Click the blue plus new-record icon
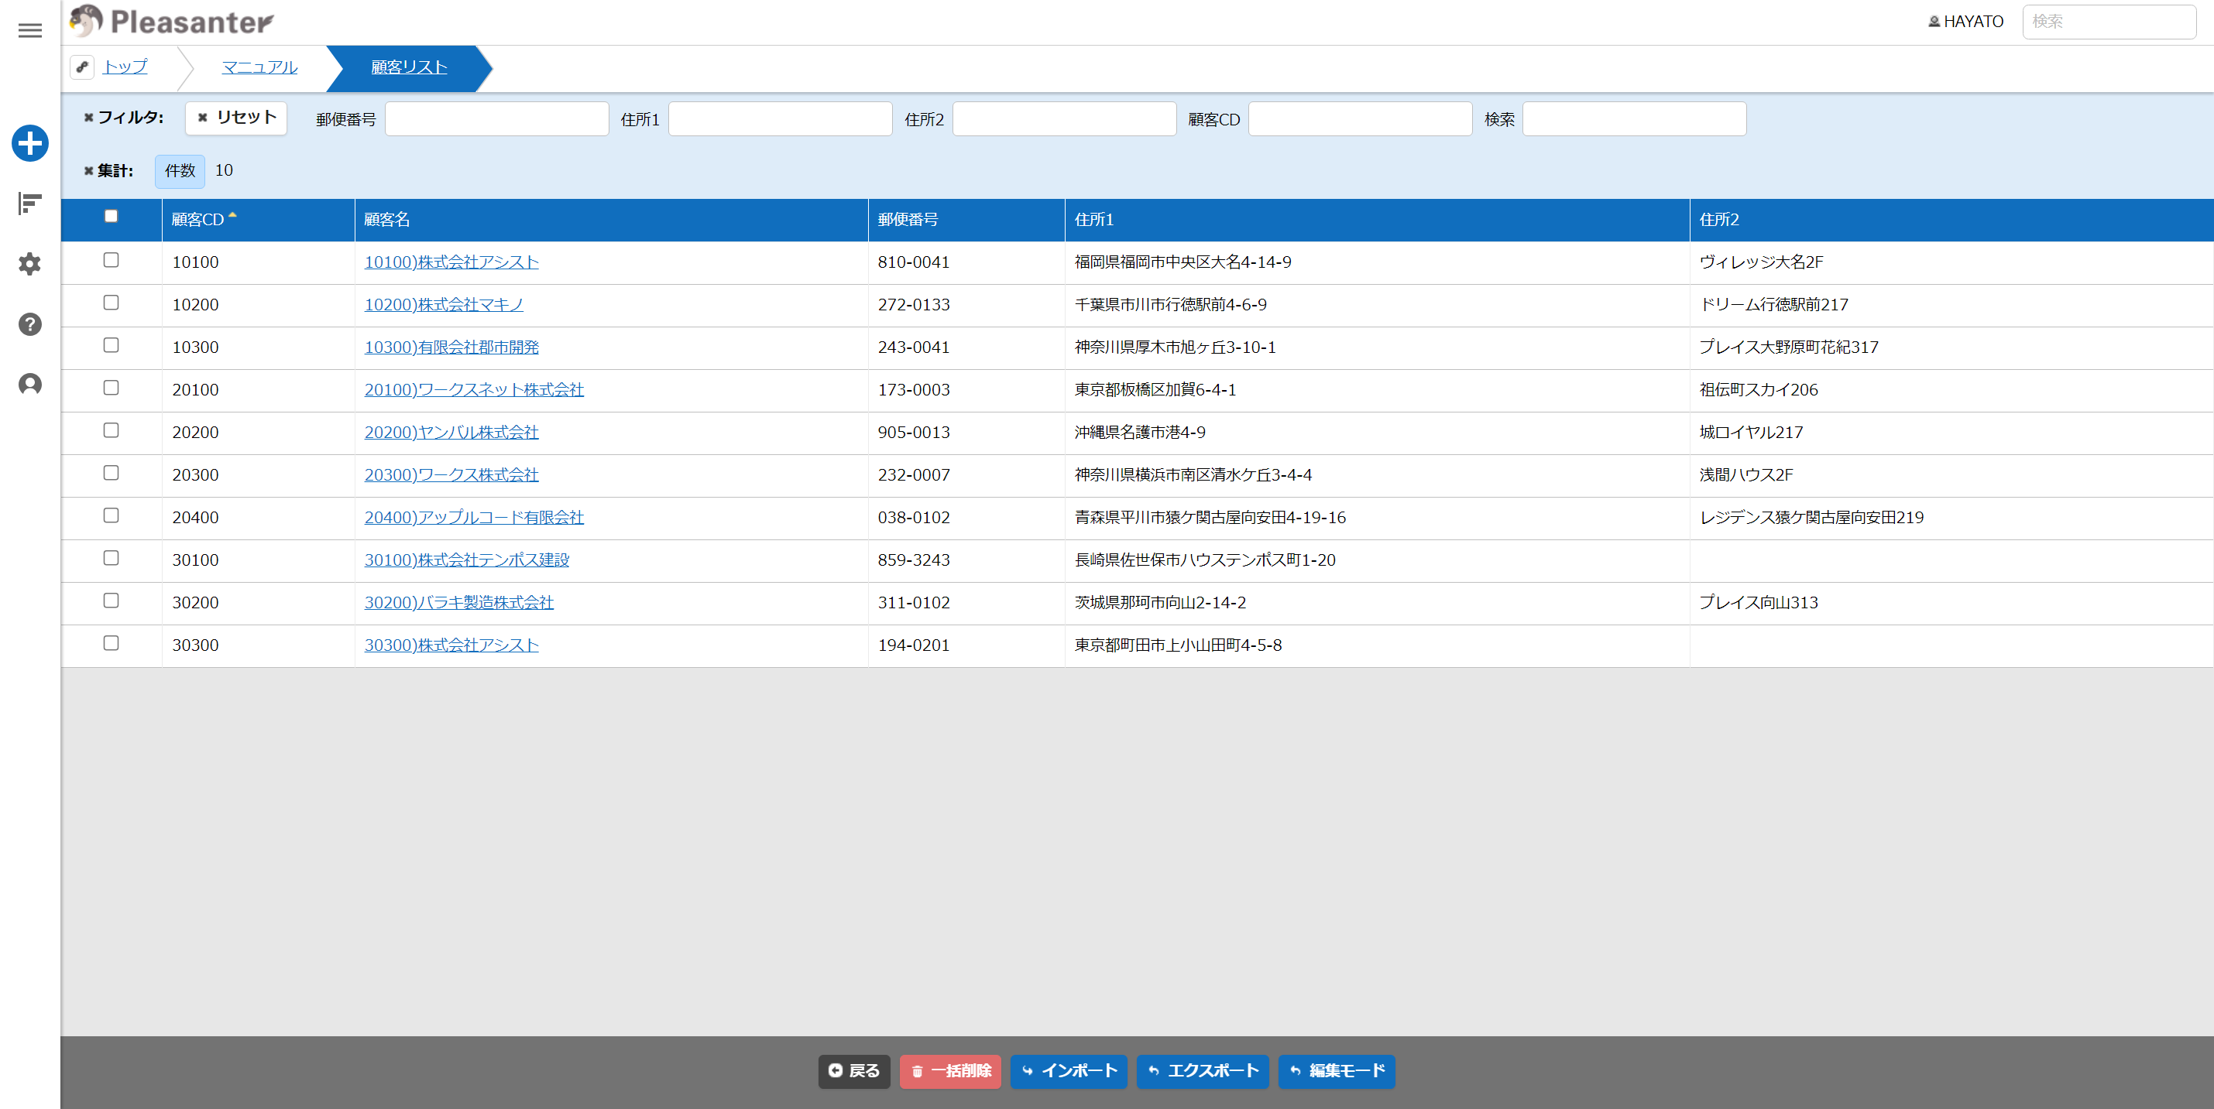This screenshot has height=1109, width=2214. point(30,143)
